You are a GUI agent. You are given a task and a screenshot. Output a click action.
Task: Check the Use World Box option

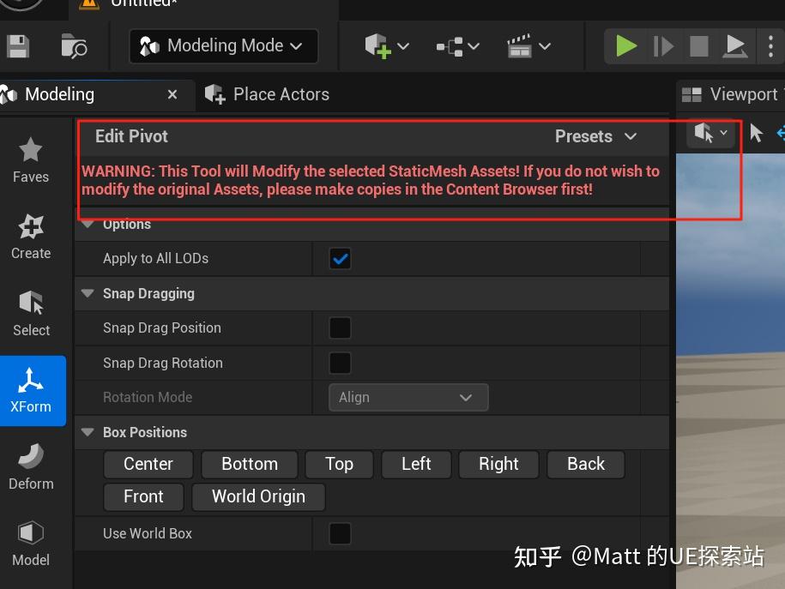340,532
